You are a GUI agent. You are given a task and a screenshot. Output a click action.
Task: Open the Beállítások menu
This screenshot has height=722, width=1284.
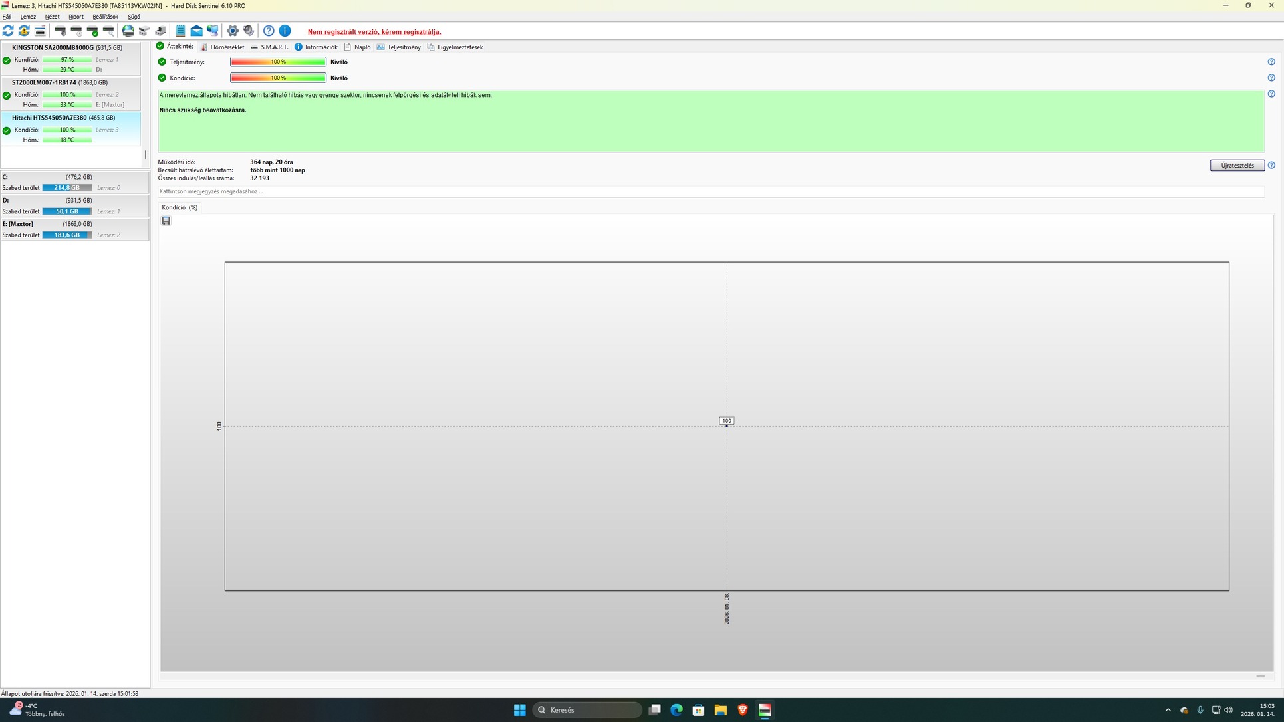(105, 17)
